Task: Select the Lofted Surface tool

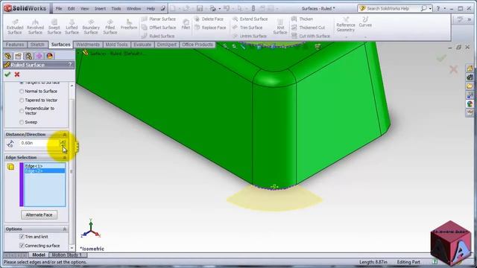Action: click(72, 27)
